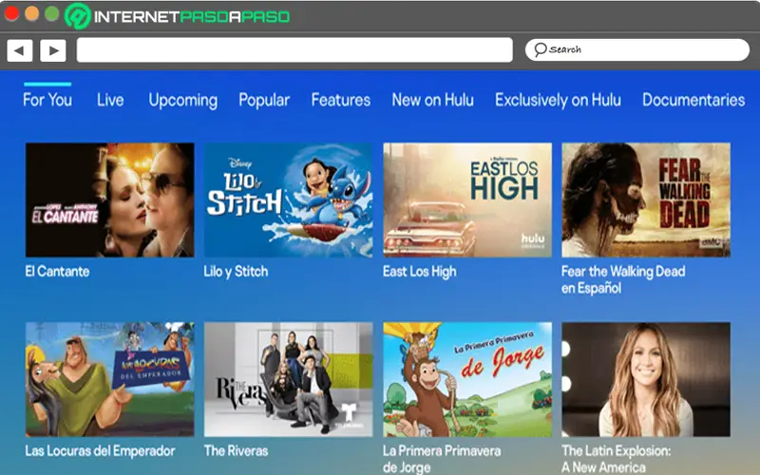This screenshot has width=760, height=475.
Task: Click the red close window button
Action: point(11,13)
